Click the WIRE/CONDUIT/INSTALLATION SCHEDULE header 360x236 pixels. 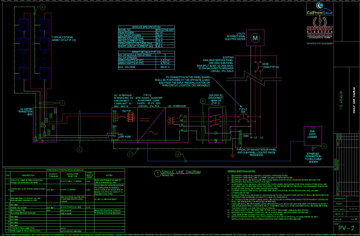tap(65, 170)
